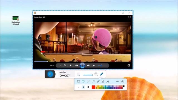
Task: Click the 00:00:07 recording timer
Action: (x=65, y=76)
